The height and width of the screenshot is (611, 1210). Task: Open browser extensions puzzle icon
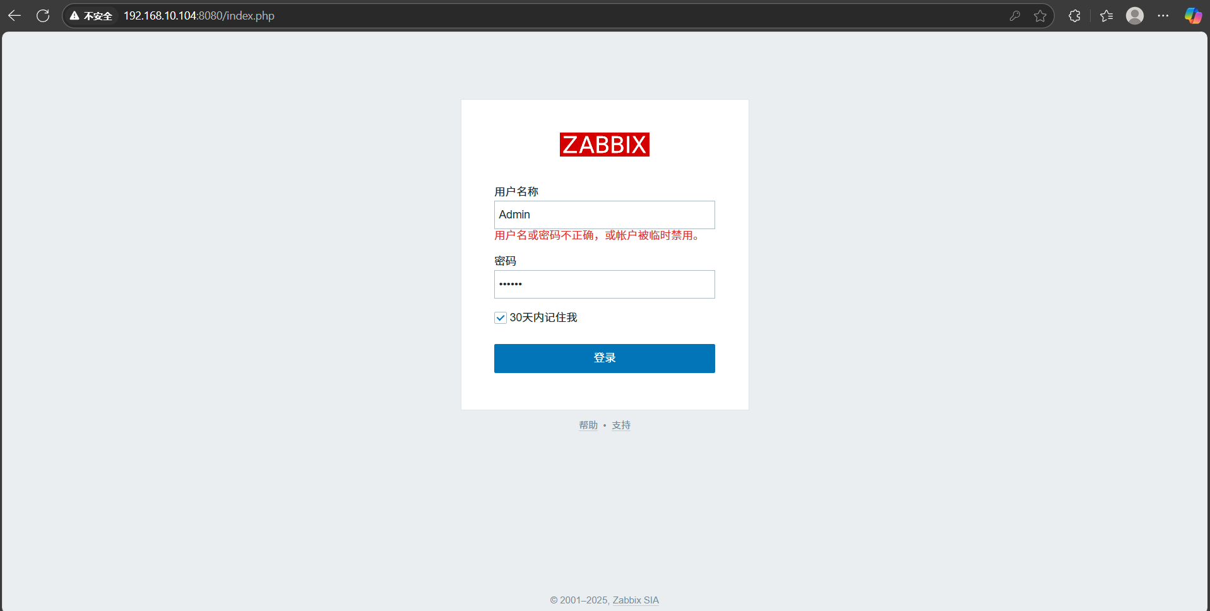[x=1074, y=16]
